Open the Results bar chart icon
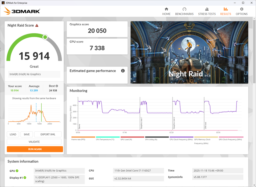256x187 pixels. coord(226,9)
